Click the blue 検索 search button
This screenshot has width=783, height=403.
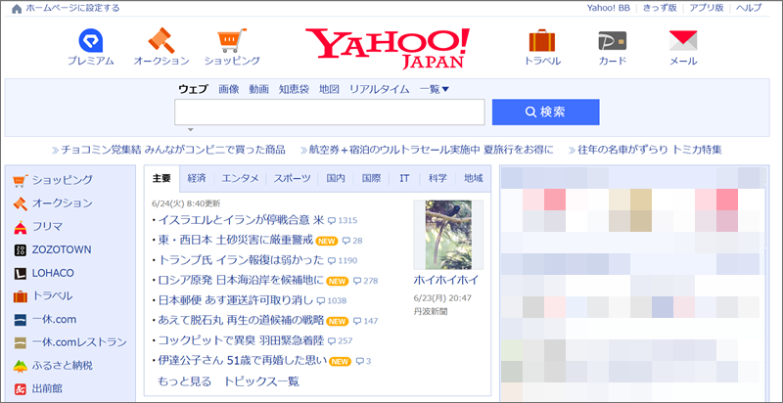(546, 112)
